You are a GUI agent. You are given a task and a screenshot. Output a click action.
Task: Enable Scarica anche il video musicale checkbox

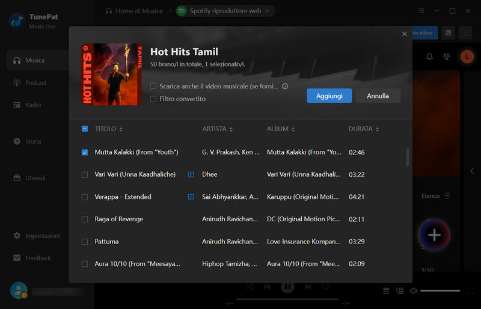coord(153,86)
